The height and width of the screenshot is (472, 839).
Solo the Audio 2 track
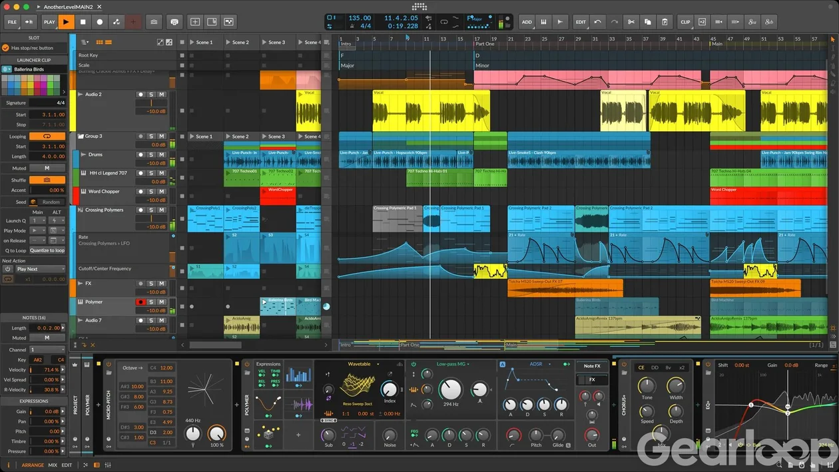[x=151, y=95]
